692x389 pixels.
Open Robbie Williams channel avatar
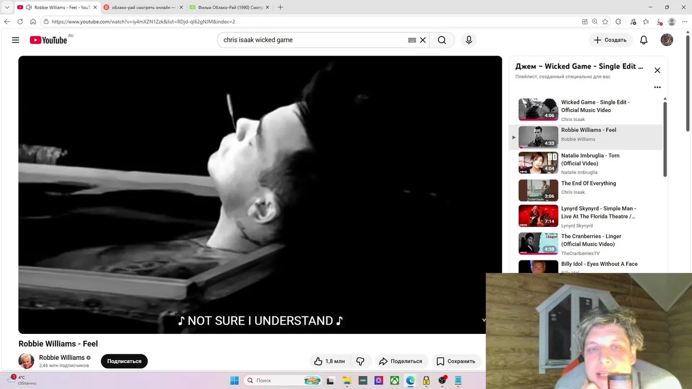click(26, 361)
